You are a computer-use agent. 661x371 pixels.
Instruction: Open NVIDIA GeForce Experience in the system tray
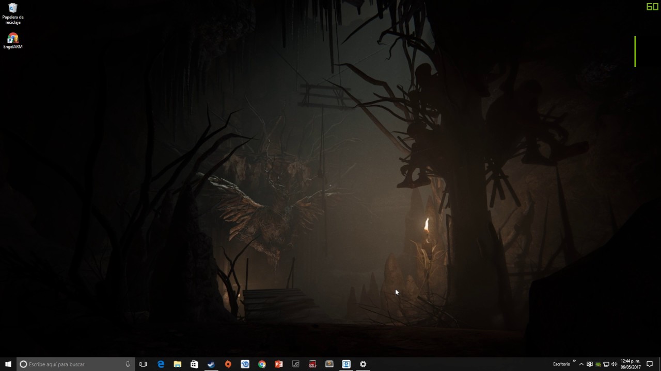point(597,364)
